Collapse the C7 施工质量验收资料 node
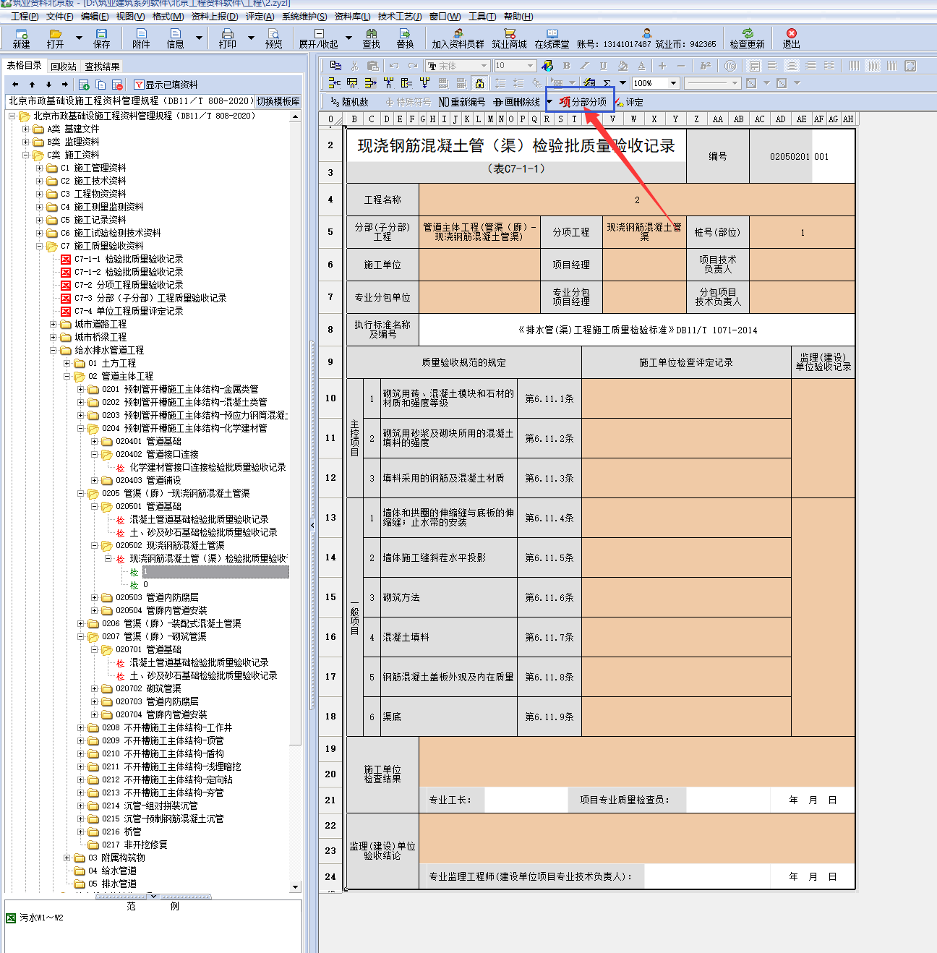 40,247
